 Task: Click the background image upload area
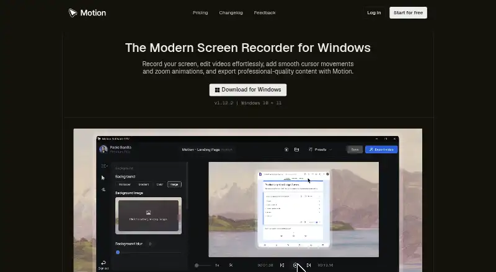[x=148, y=216]
